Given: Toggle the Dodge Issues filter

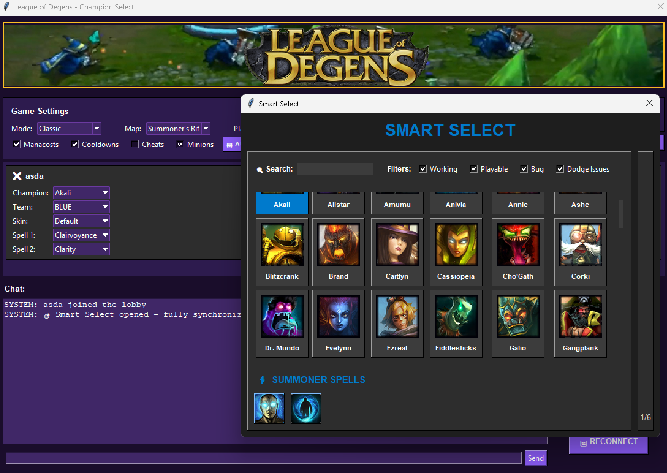Looking at the screenshot, I should 560,169.
